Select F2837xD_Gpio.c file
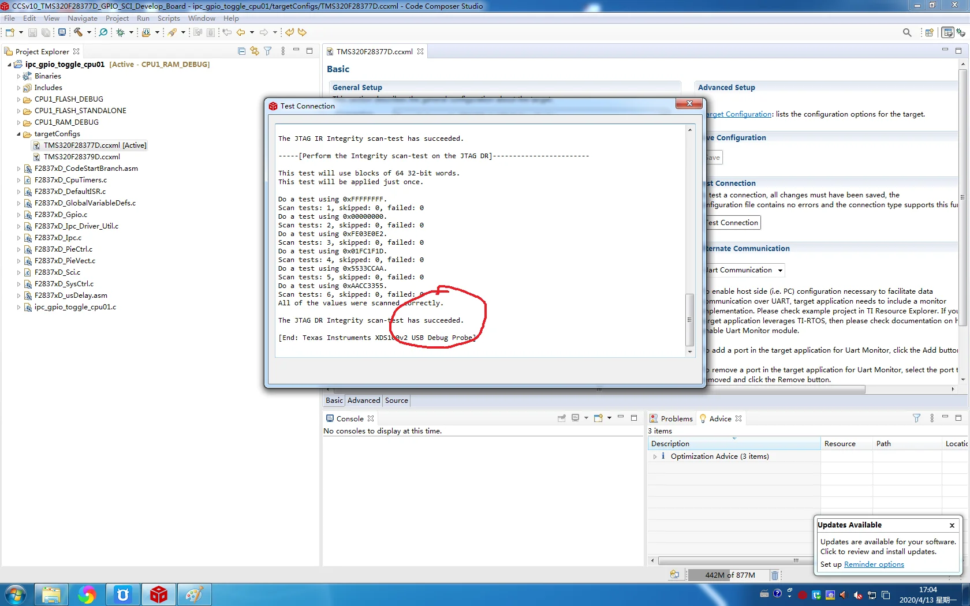Screen dimensions: 970x606 [x=61, y=215]
